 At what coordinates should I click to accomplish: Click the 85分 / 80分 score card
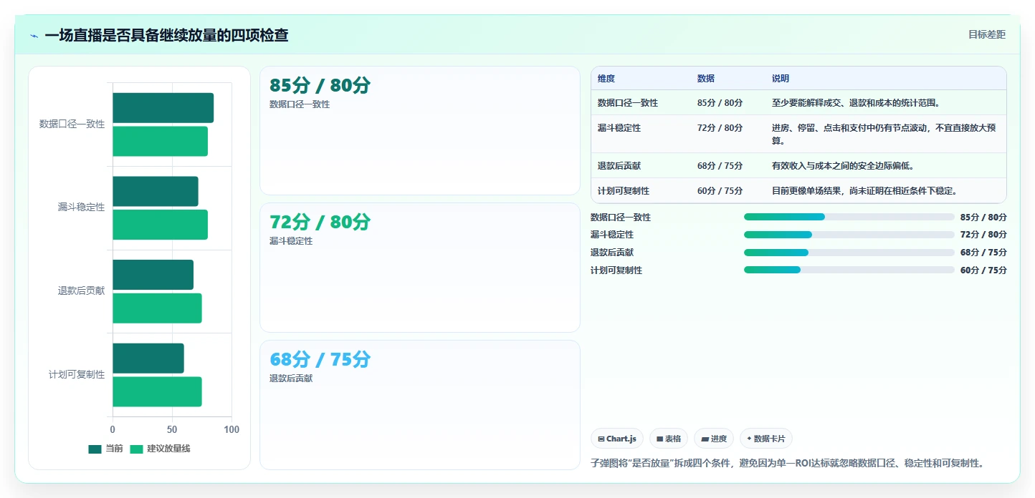(x=420, y=131)
